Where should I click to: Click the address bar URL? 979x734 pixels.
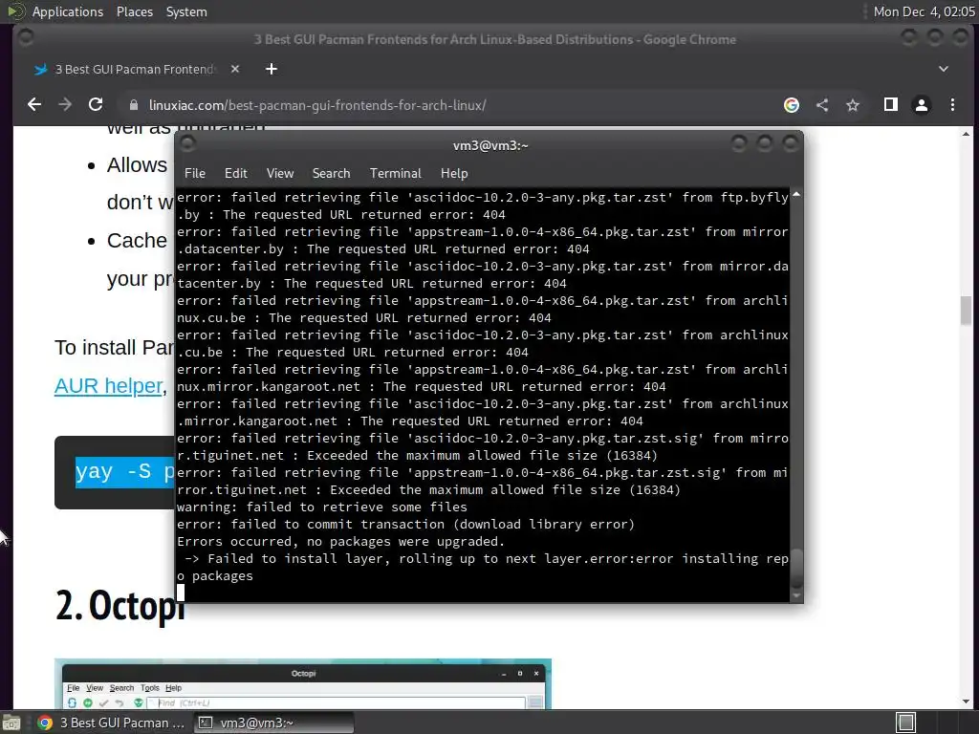(317, 105)
